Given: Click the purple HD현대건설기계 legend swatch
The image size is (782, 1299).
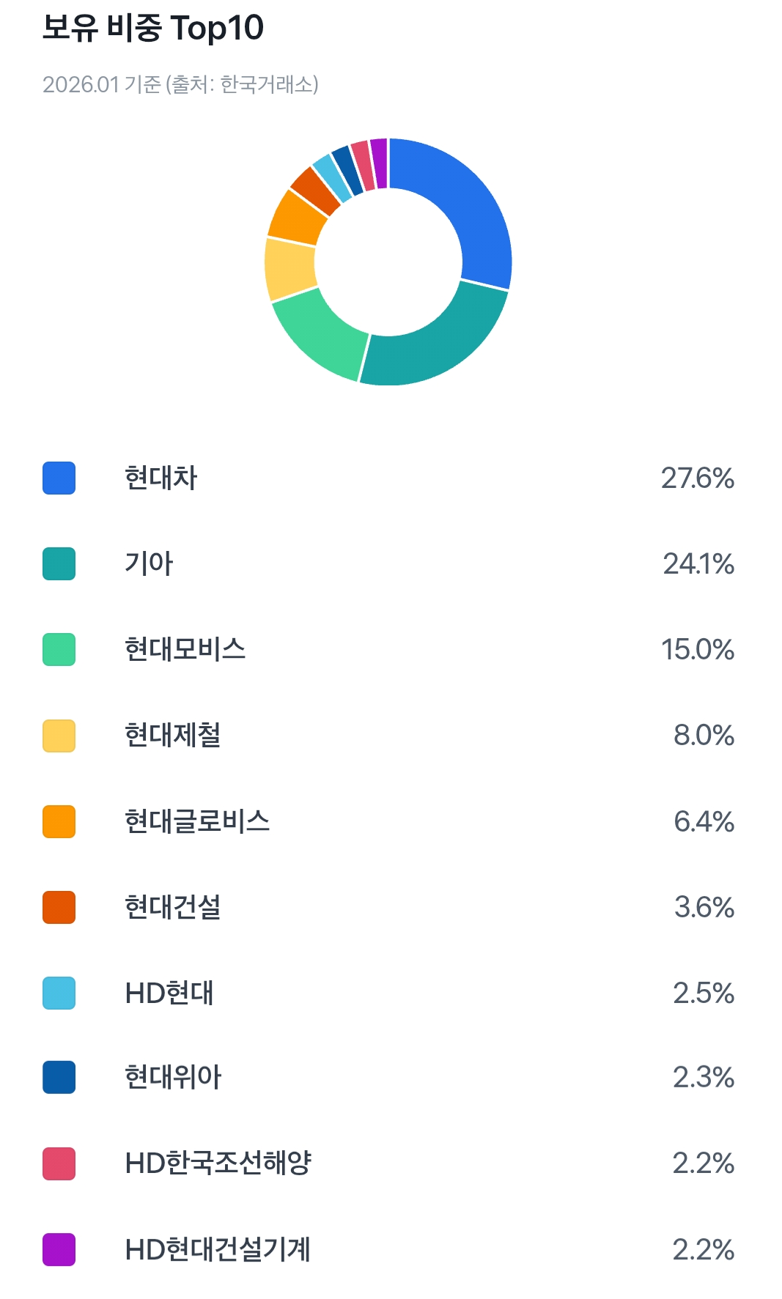Looking at the screenshot, I should click(59, 1249).
